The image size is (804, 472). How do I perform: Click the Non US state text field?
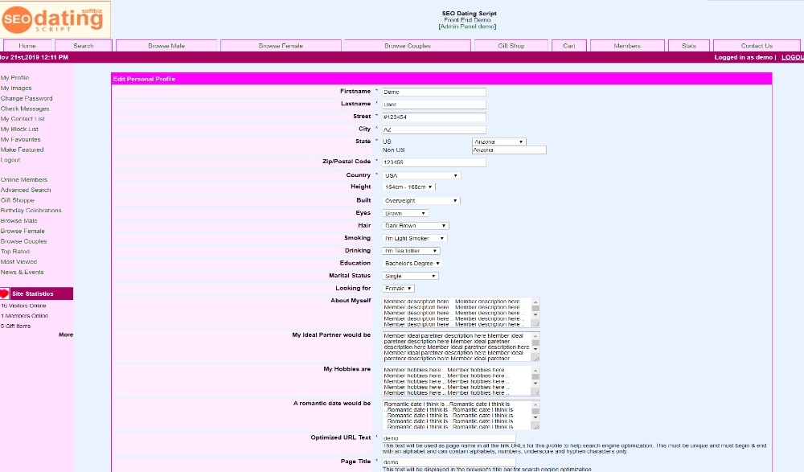pos(509,150)
